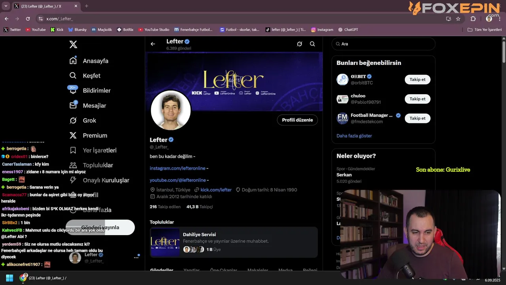Open Lefter profile picture
The width and height of the screenshot is (506, 285).
(x=171, y=110)
